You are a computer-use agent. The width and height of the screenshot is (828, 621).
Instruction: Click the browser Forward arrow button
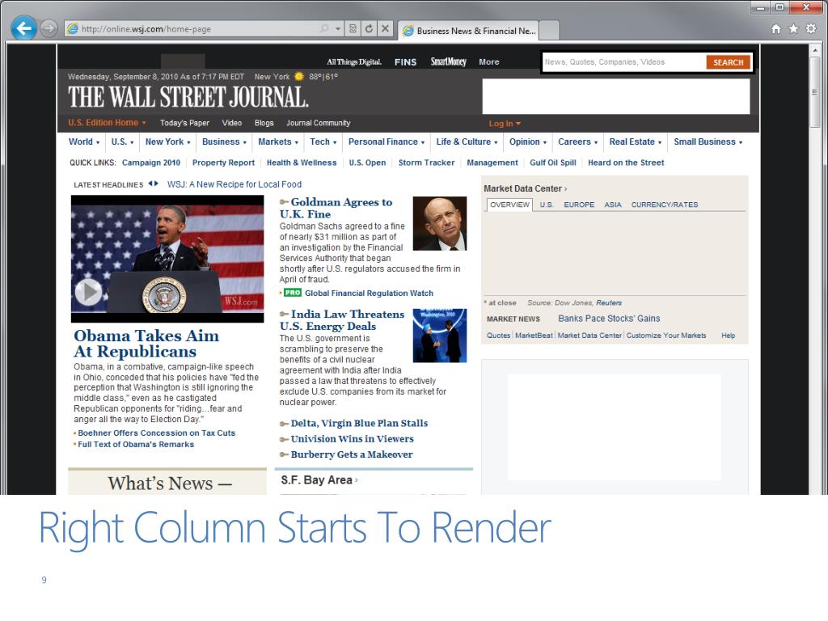pyautogui.click(x=49, y=28)
